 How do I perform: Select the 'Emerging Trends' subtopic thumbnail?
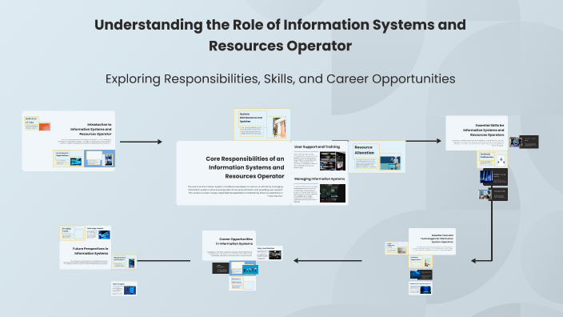pyautogui.click(x=72, y=233)
